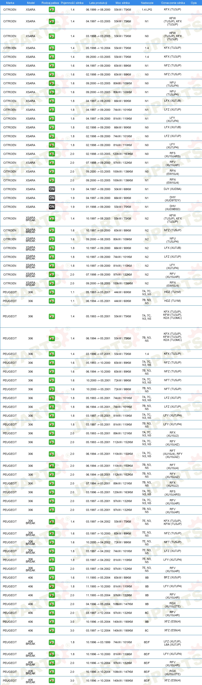Click the Moc silnika column header
Image resolution: width=202 pixels, height=685 pixels.
tap(123, 3)
